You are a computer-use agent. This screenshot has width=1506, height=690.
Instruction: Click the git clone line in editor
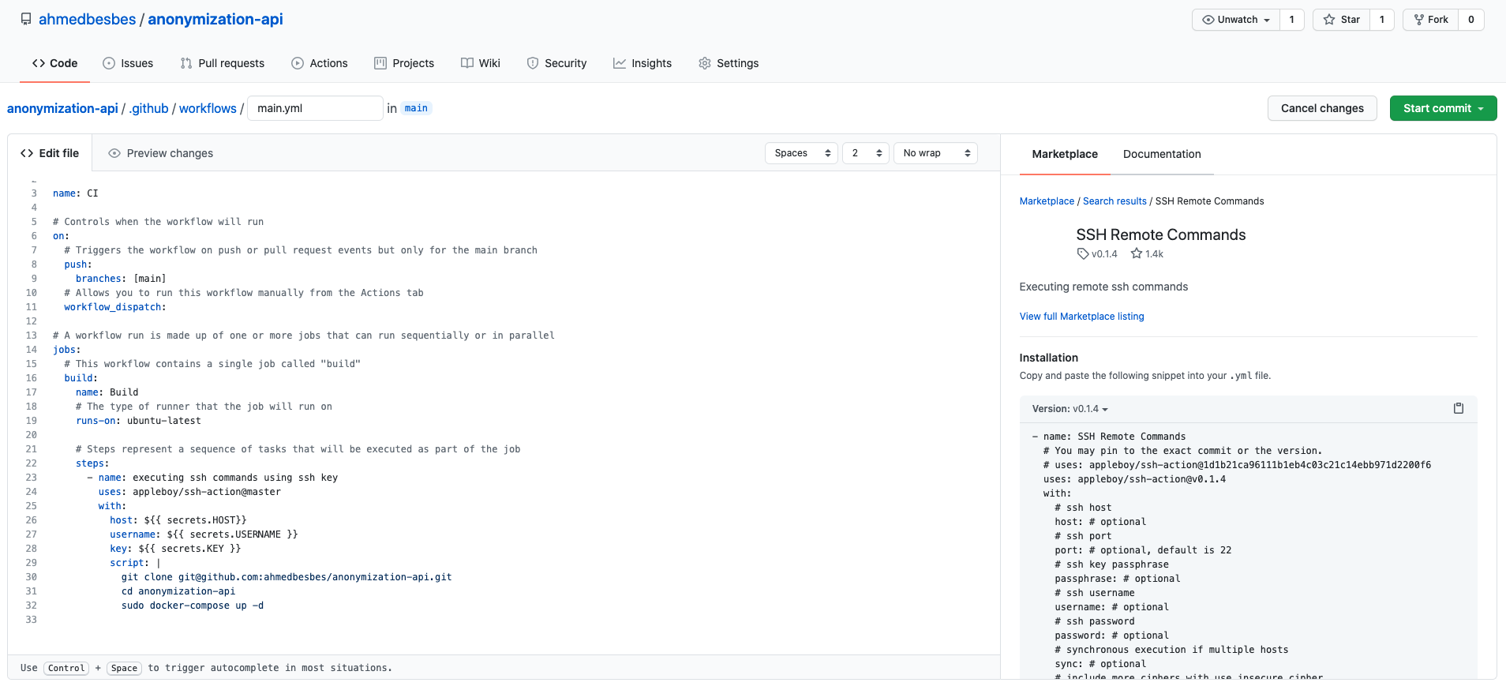coord(287,577)
